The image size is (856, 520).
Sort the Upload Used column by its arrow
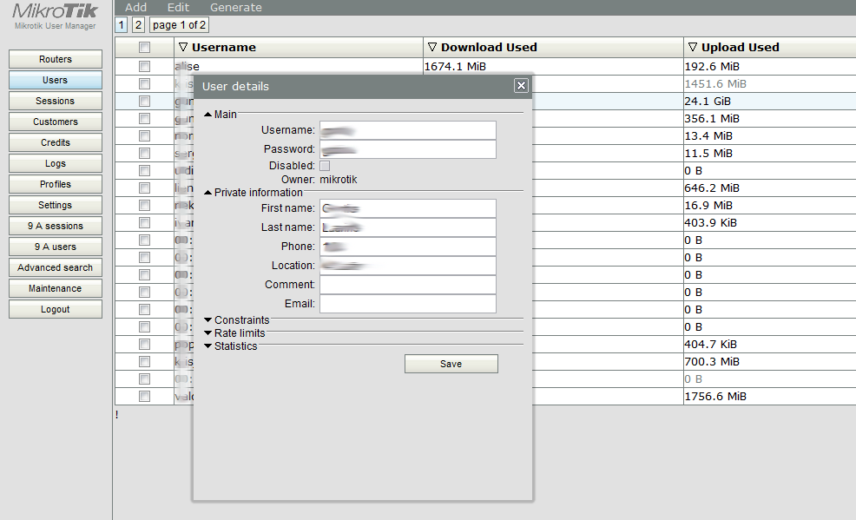tap(691, 47)
